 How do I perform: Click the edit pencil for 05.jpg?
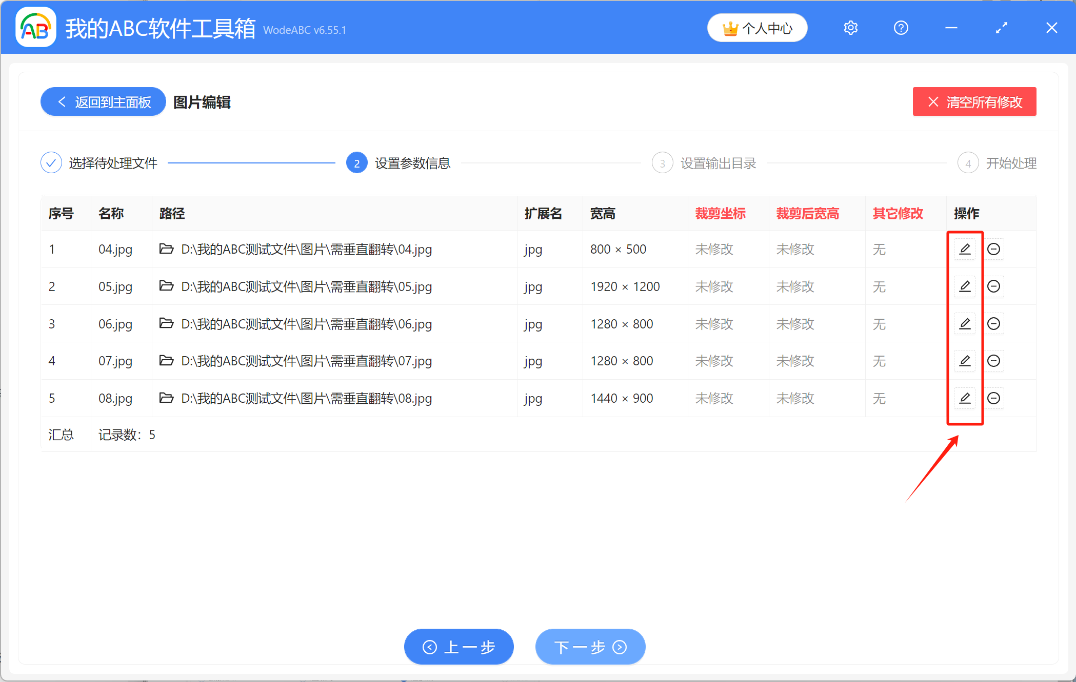pos(965,286)
